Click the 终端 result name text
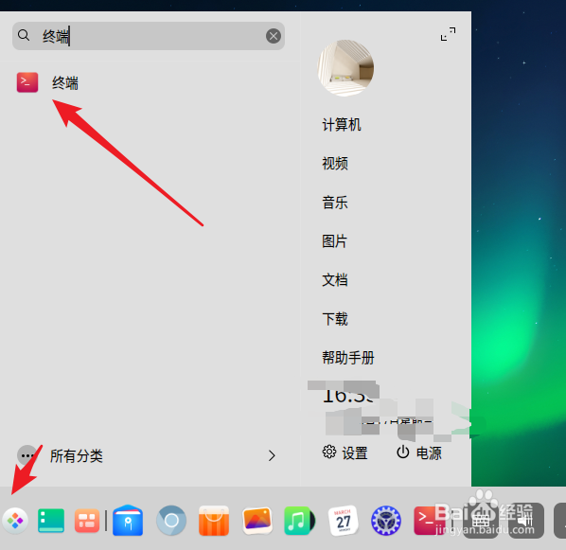Viewport: 566px width, 550px height. pos(65,83)
